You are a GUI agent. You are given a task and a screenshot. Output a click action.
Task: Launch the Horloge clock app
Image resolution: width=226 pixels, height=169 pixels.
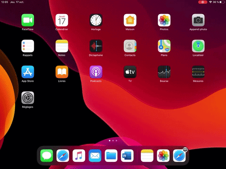[96, 20]
